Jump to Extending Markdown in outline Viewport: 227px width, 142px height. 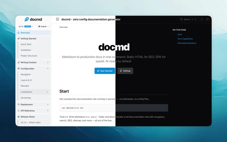187,43
